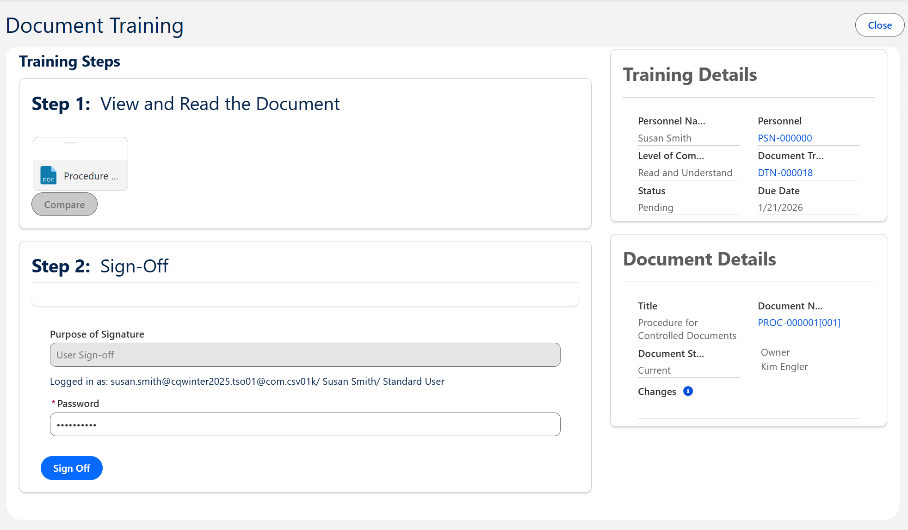Screen dimensions: 908x530
Task: Click the Changes info icon
Action: coord(688,391)
